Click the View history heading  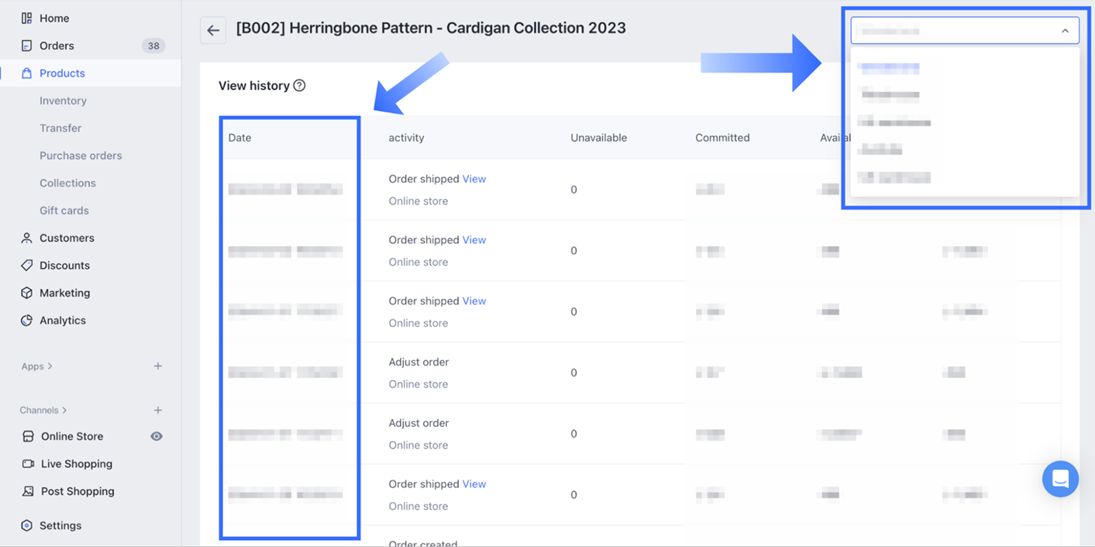coord(254,86)
